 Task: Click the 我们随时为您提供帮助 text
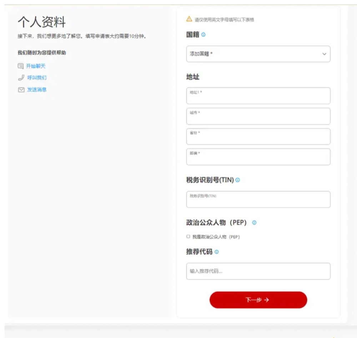(42, 53)
